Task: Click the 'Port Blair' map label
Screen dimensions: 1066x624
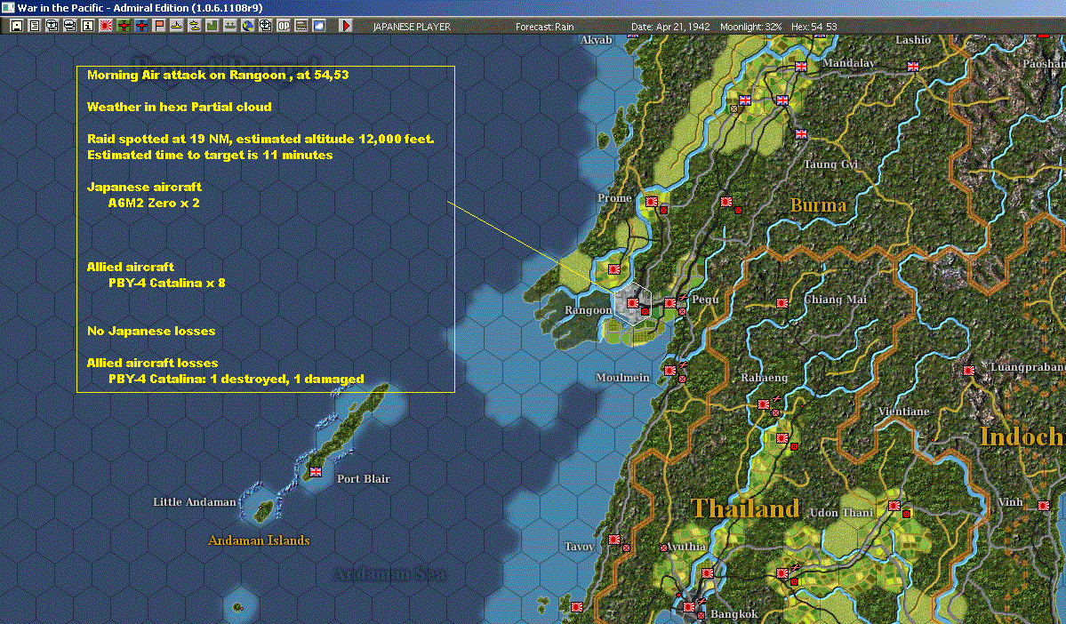Action: [x=363, y=478]
